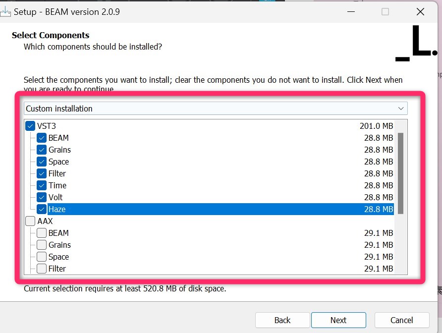Uncheck the VST3 Space checkbox

coord(42,162)
